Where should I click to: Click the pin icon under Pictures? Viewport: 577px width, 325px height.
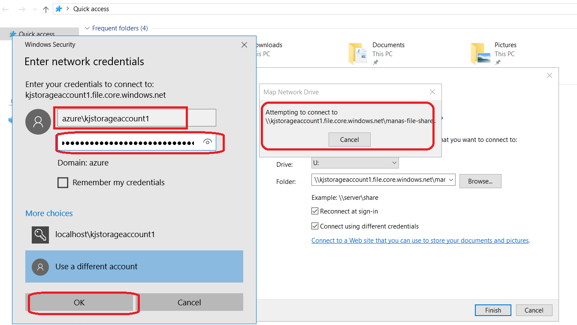pos(498,63)
